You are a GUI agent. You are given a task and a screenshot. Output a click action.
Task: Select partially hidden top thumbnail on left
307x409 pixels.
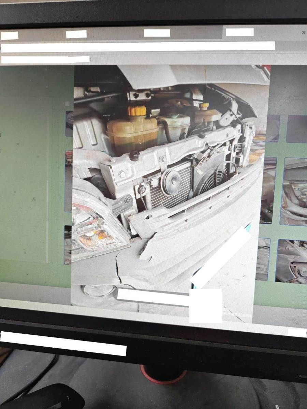click(69, 123)
